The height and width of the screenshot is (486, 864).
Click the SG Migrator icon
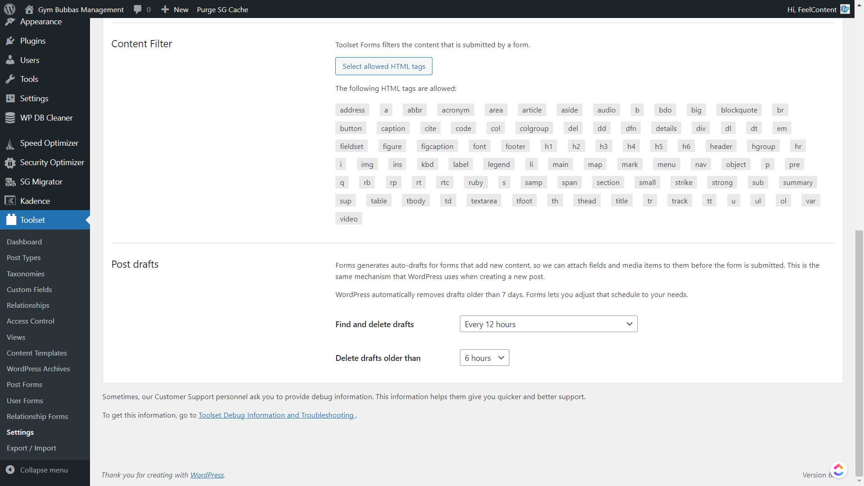(x=10, y=182)
